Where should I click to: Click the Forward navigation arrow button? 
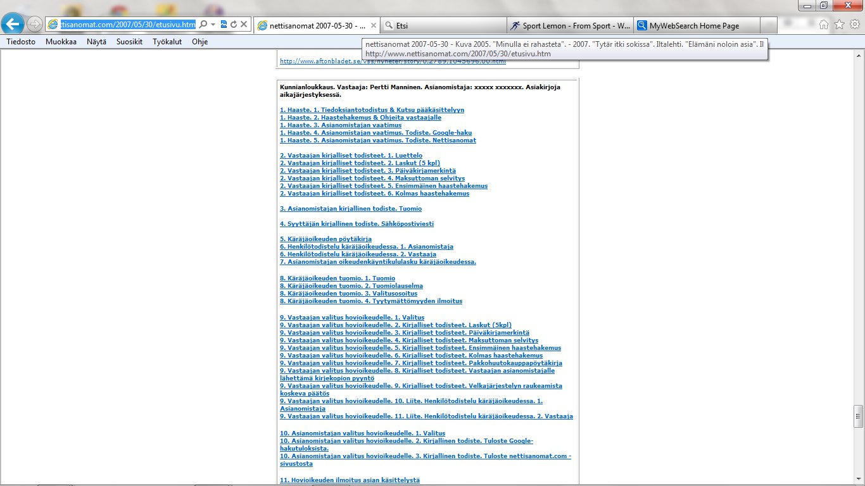(x=35, y=25)
